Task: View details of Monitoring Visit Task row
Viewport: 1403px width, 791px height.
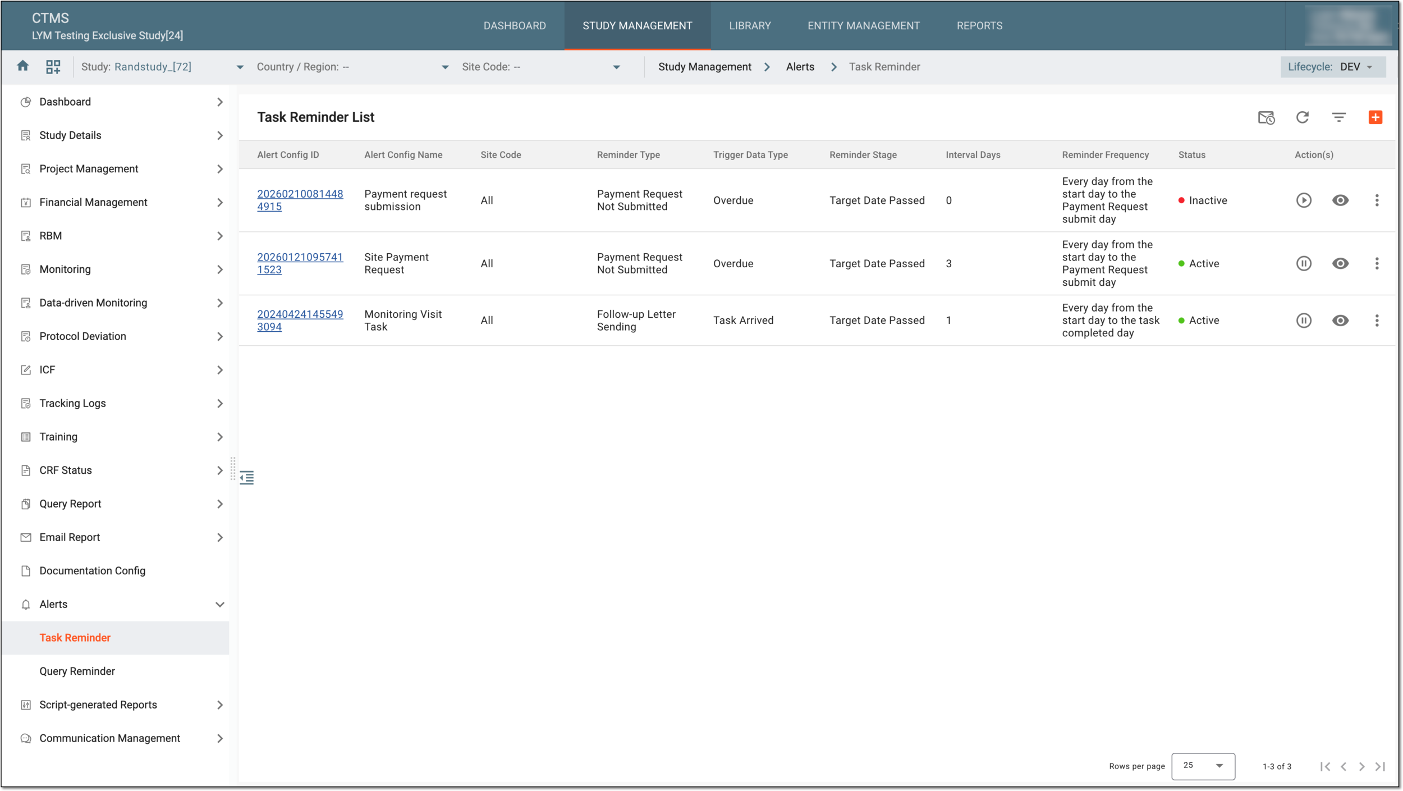Action: click(1340, 321)
